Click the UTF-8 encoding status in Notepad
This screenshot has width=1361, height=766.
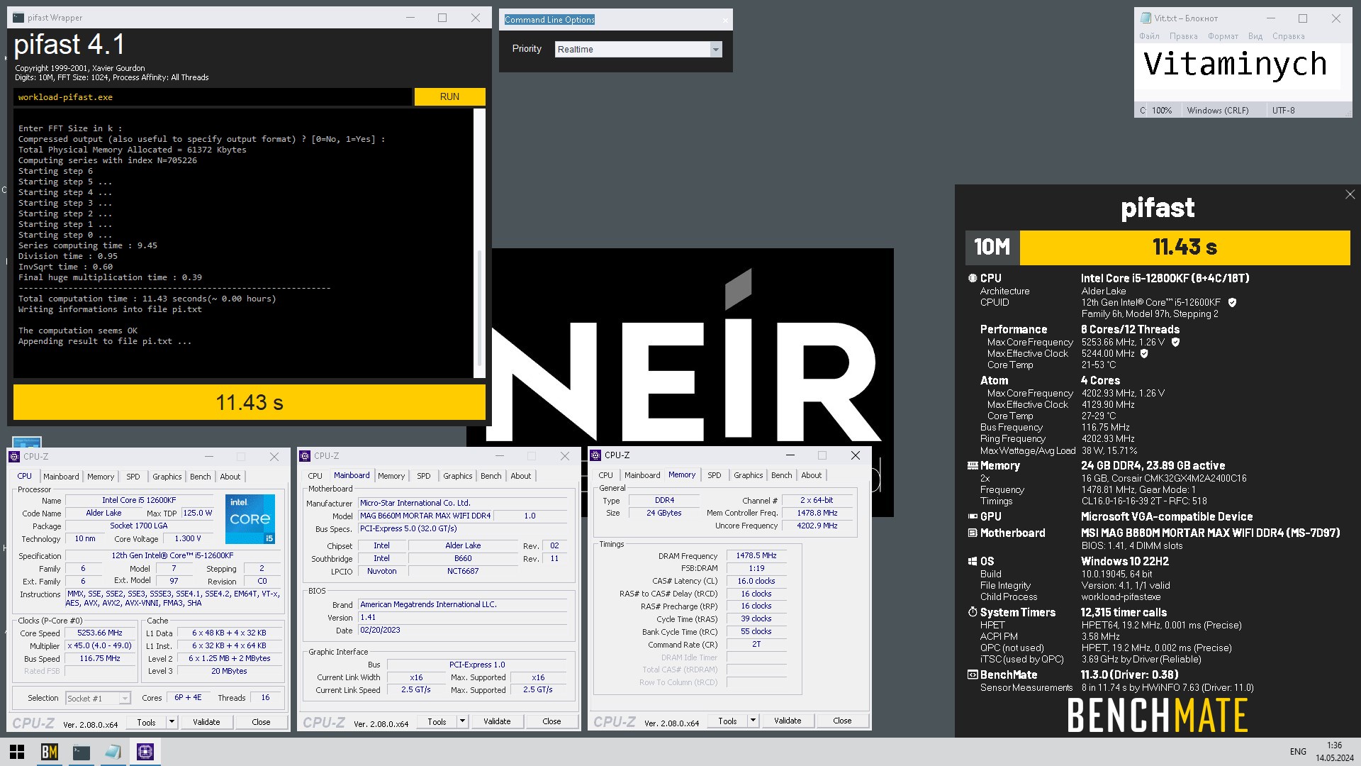tap(1283, 111)
